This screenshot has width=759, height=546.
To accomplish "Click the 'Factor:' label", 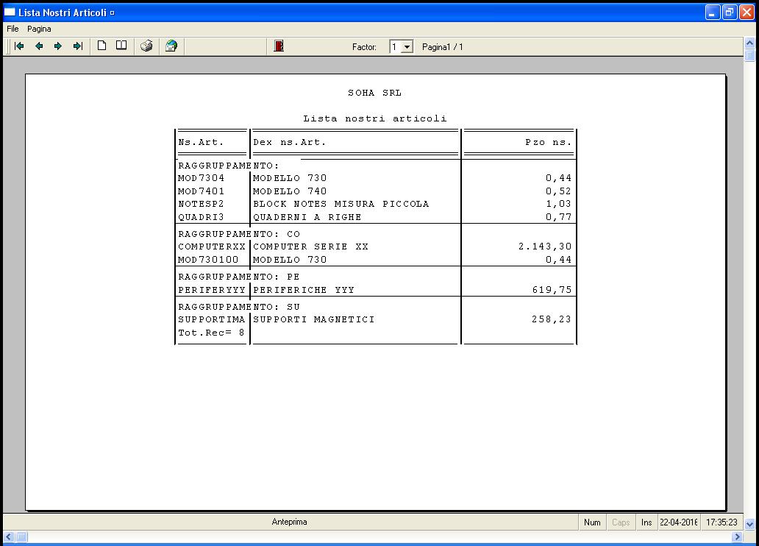I will pyautogui.click(x=364, y=47).
